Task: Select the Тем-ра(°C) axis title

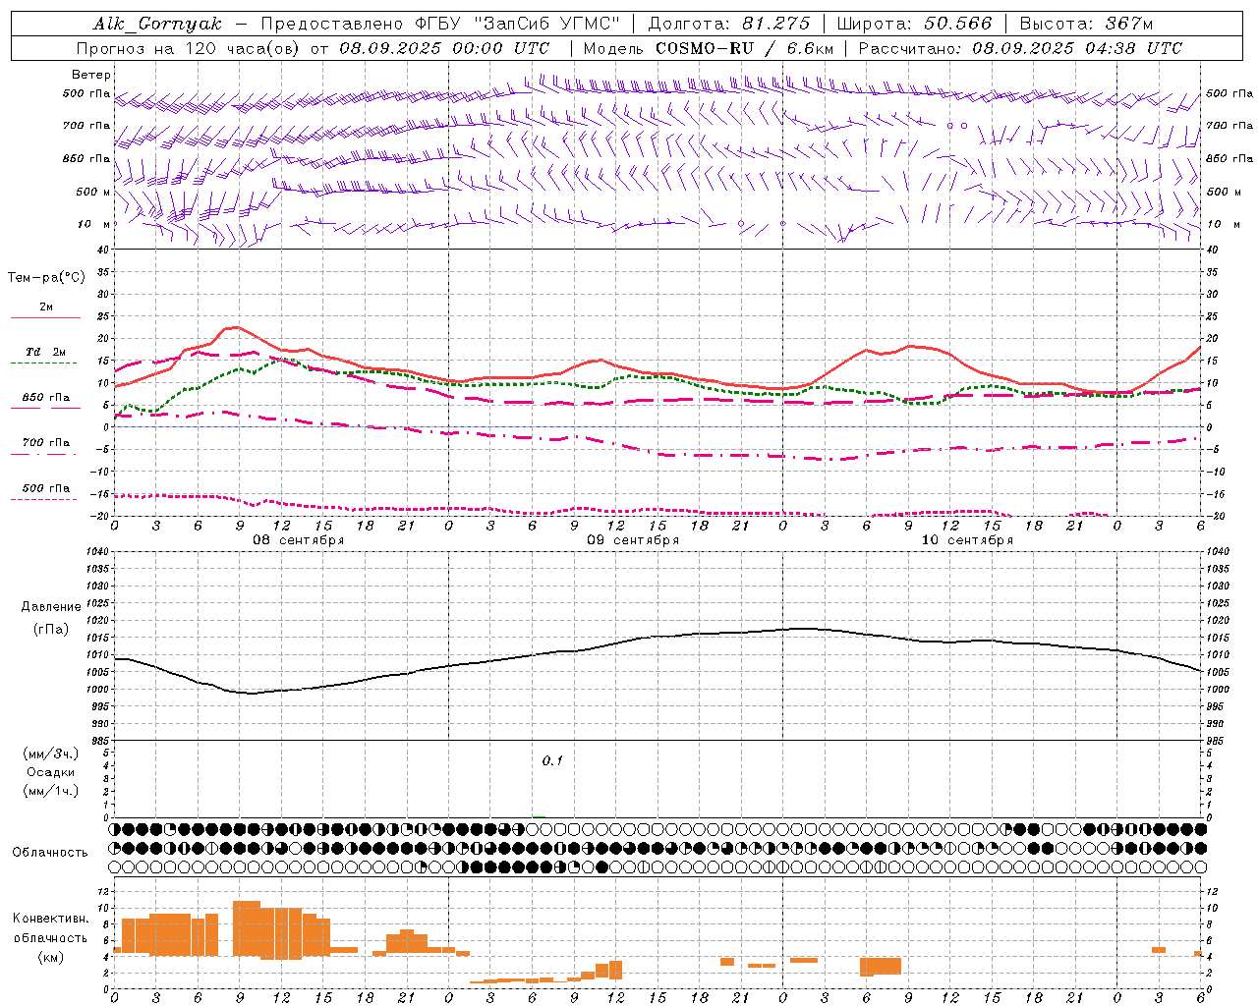Action: 46,278
